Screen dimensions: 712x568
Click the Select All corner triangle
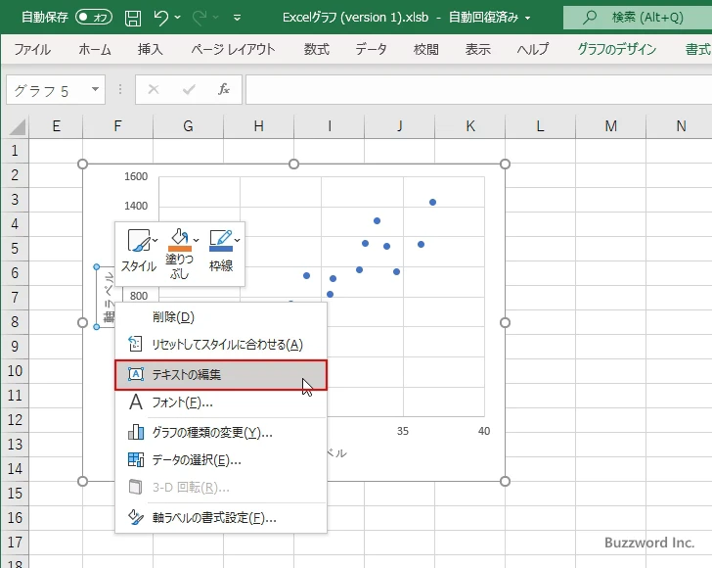pyautogui.click(x=17, y=127)
